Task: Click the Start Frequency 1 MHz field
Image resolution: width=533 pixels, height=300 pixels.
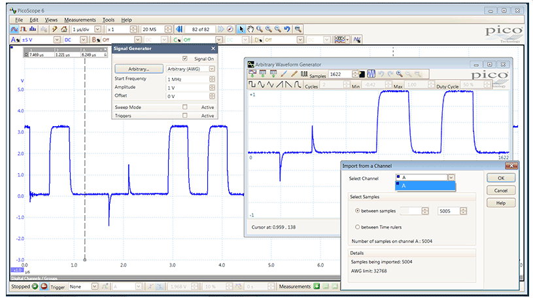Action: pyautogui.click(x=188, y=79)
